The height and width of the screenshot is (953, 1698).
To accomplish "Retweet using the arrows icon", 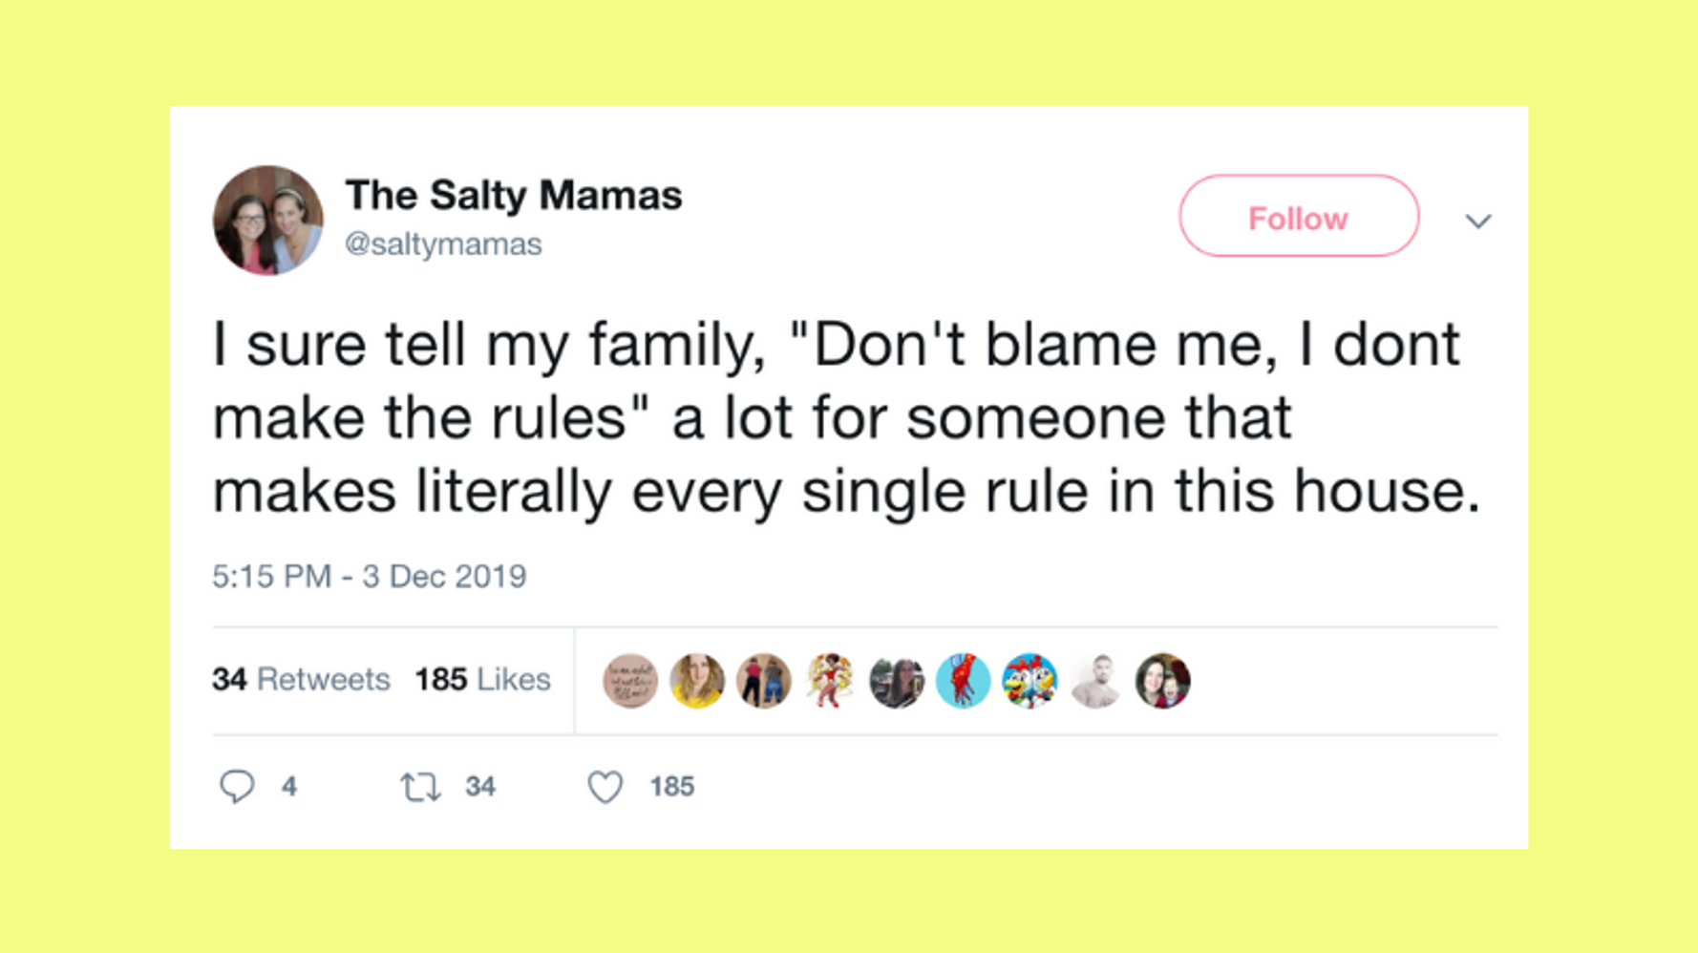I will (x=420, y=787).
